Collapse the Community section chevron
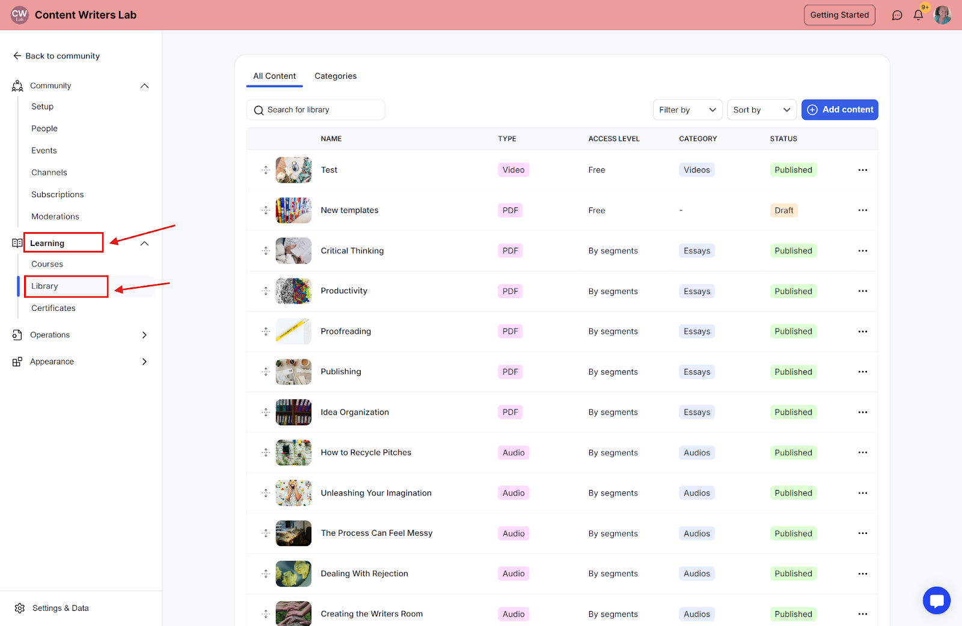 [144, 86]
